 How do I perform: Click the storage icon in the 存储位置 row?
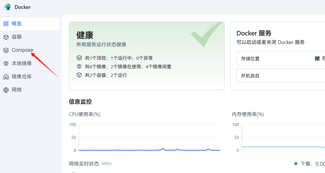(317, 59)
